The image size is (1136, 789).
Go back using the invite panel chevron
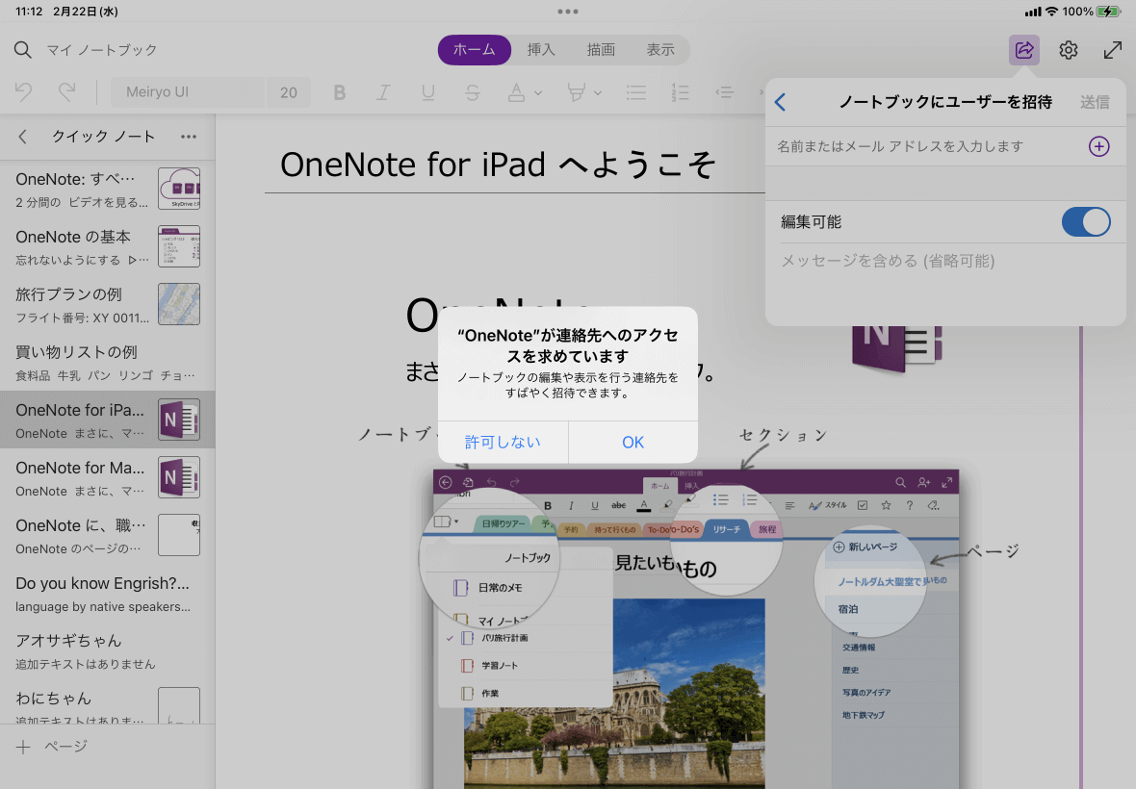[x=781, y=102]
